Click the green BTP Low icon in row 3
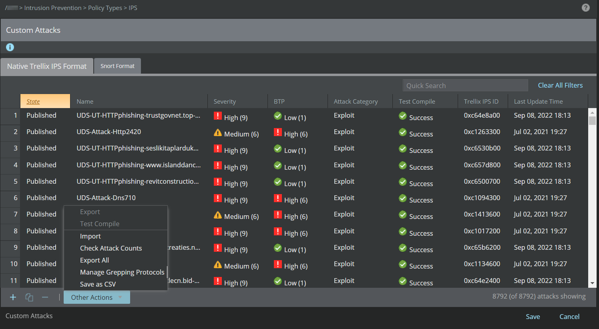Image resolution: width=599 pixels, height=329 pixels. (278, 149)
